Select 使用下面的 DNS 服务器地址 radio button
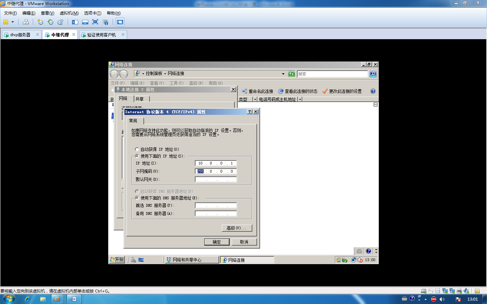This screenshot has height=304, width=487. [x=137, y=198]
